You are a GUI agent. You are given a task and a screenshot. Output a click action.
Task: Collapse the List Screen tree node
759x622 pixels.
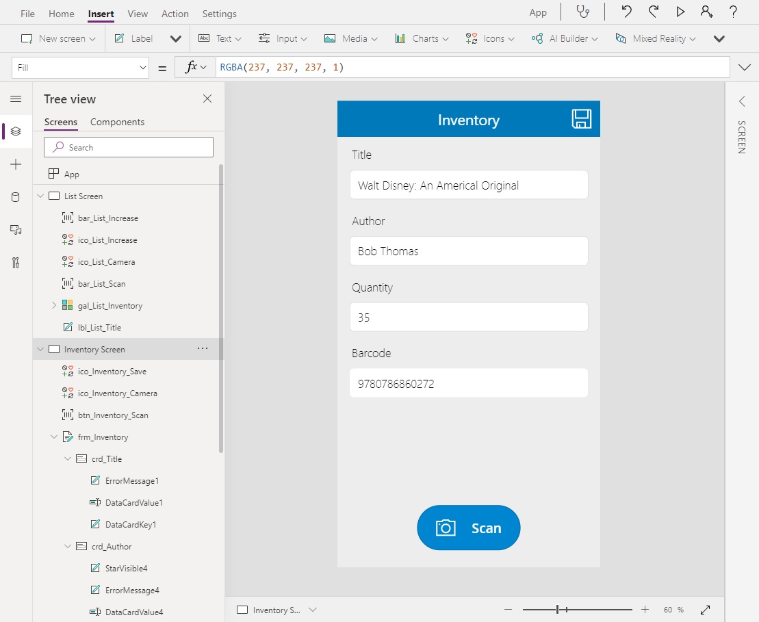click(x=40, y=196)
